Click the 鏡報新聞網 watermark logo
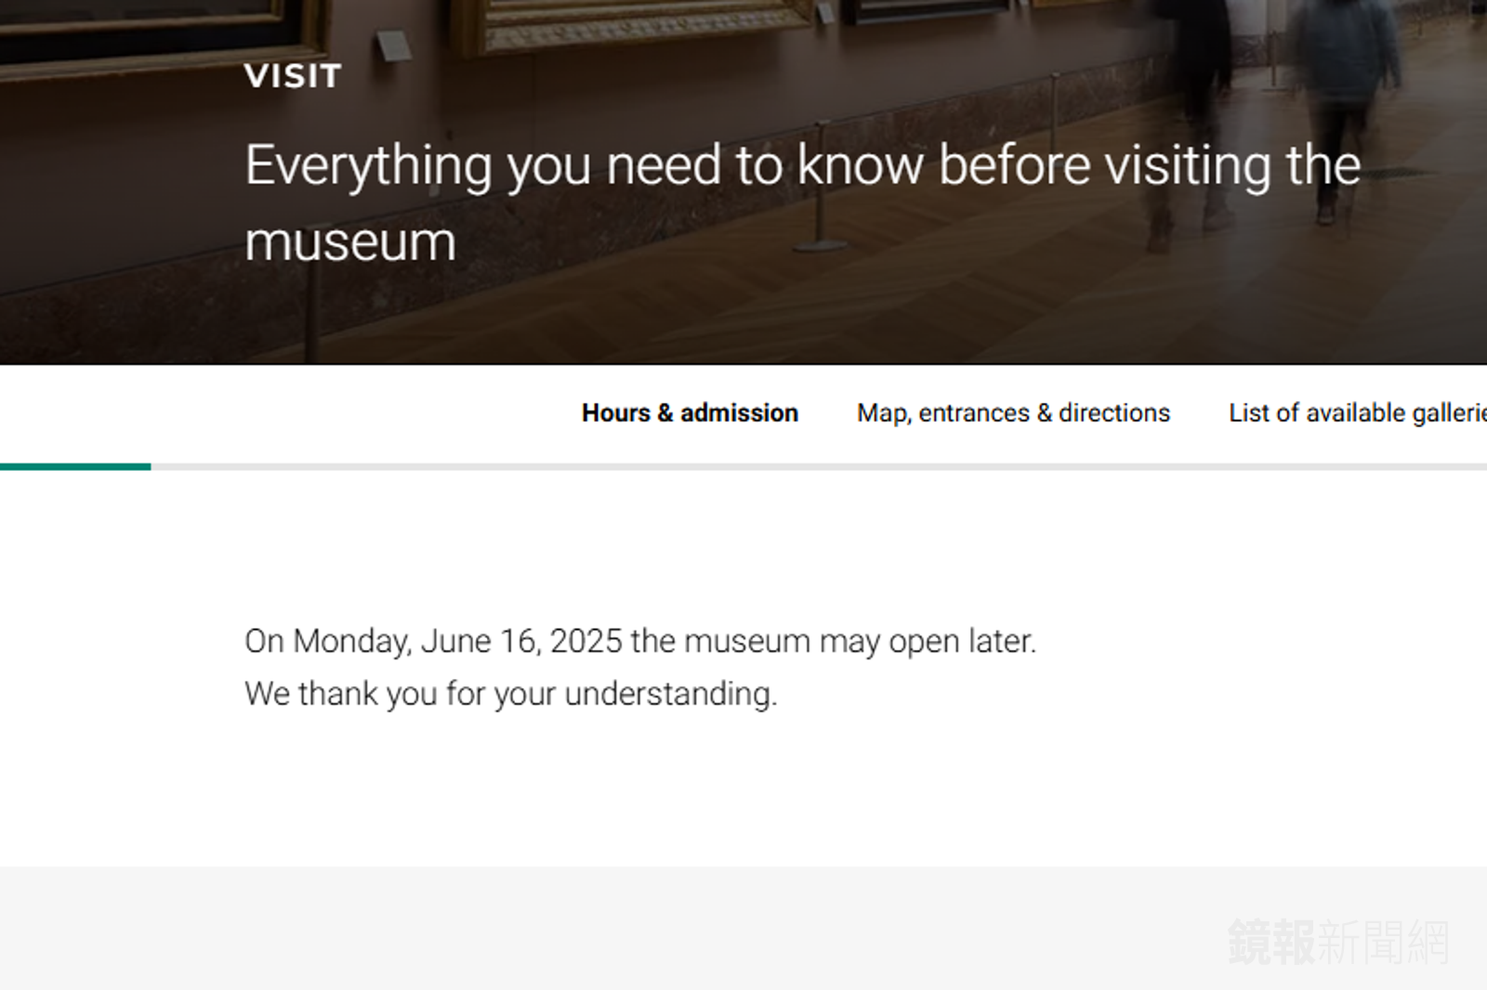Viewport: 1487px width, 990px height. (x=1338, y=942)
